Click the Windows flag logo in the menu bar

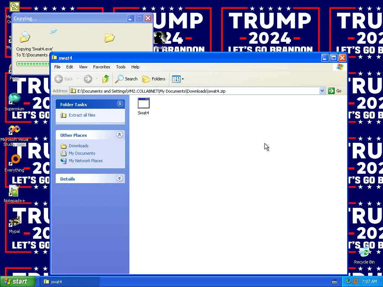(x=340, y=67)
